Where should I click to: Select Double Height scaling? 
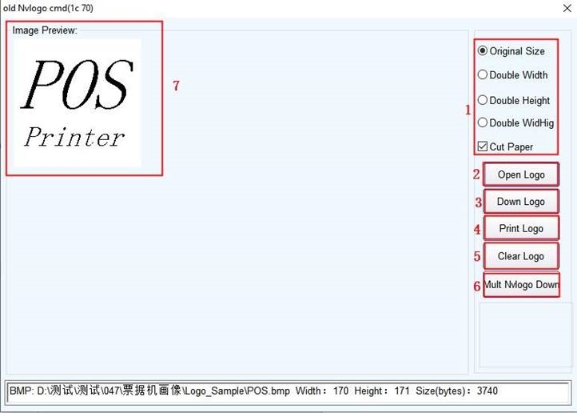click(x=483, y=101)
